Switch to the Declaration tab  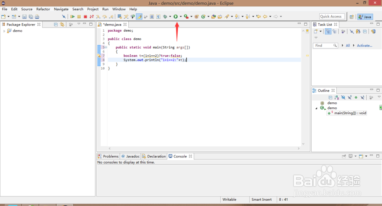tap(154, 156)
